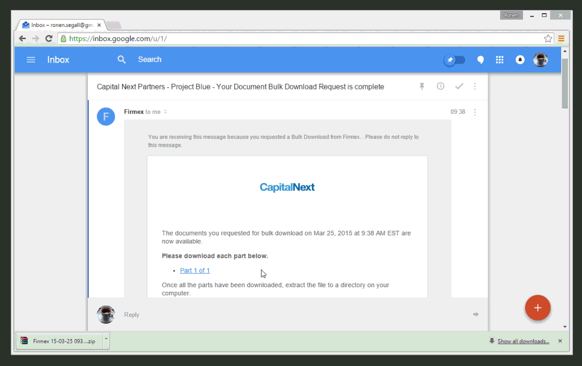Select the Inbox browser tab
Screen dimensions: 582x366
61,25
